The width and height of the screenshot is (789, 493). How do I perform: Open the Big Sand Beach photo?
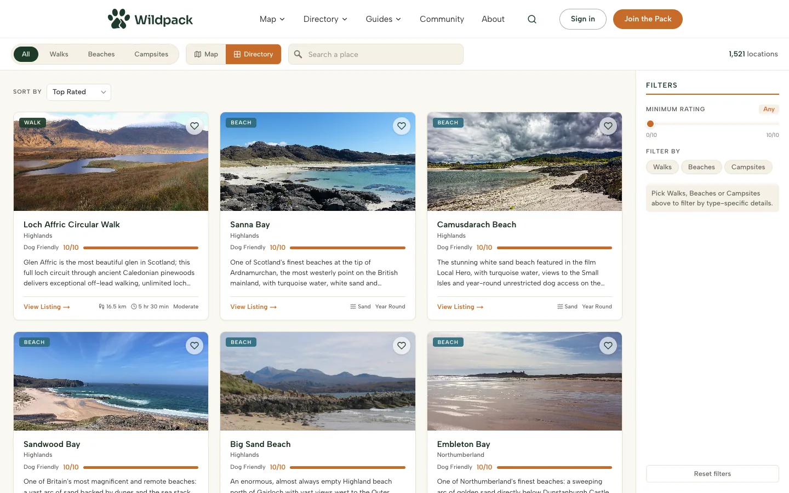pyautogui.click(x=318, y=381)
